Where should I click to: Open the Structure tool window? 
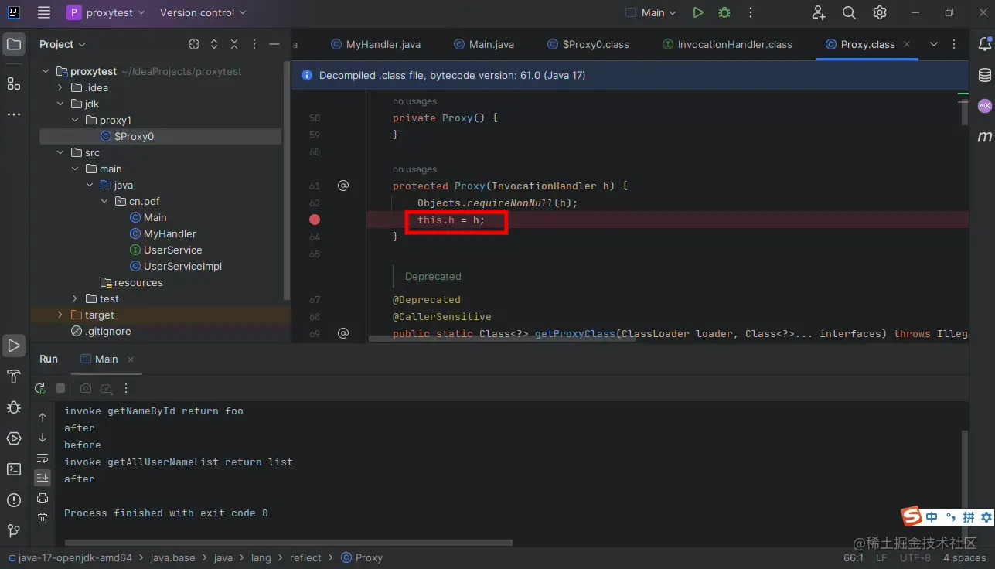point(14,83)
